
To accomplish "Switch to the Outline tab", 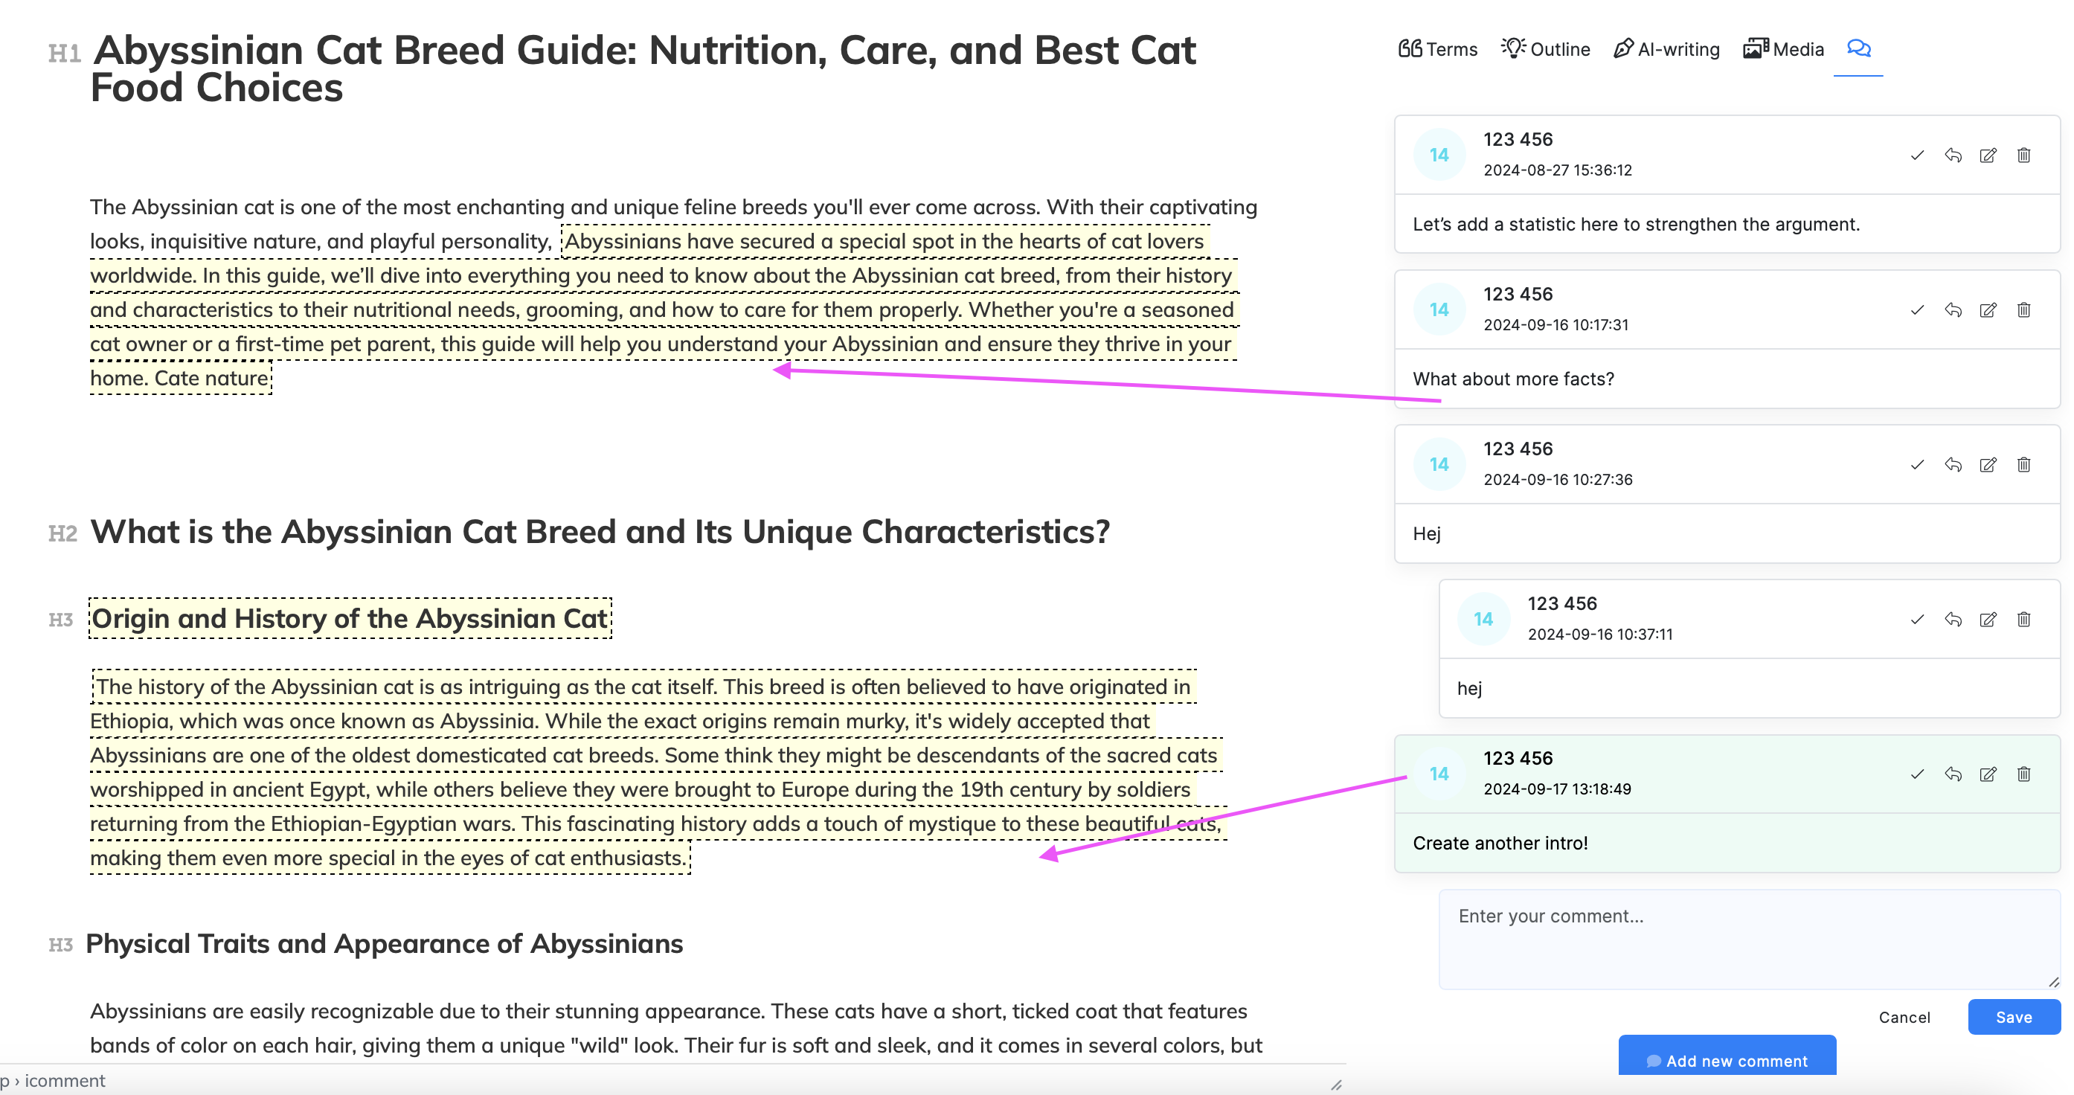I will click(1546, 49).
